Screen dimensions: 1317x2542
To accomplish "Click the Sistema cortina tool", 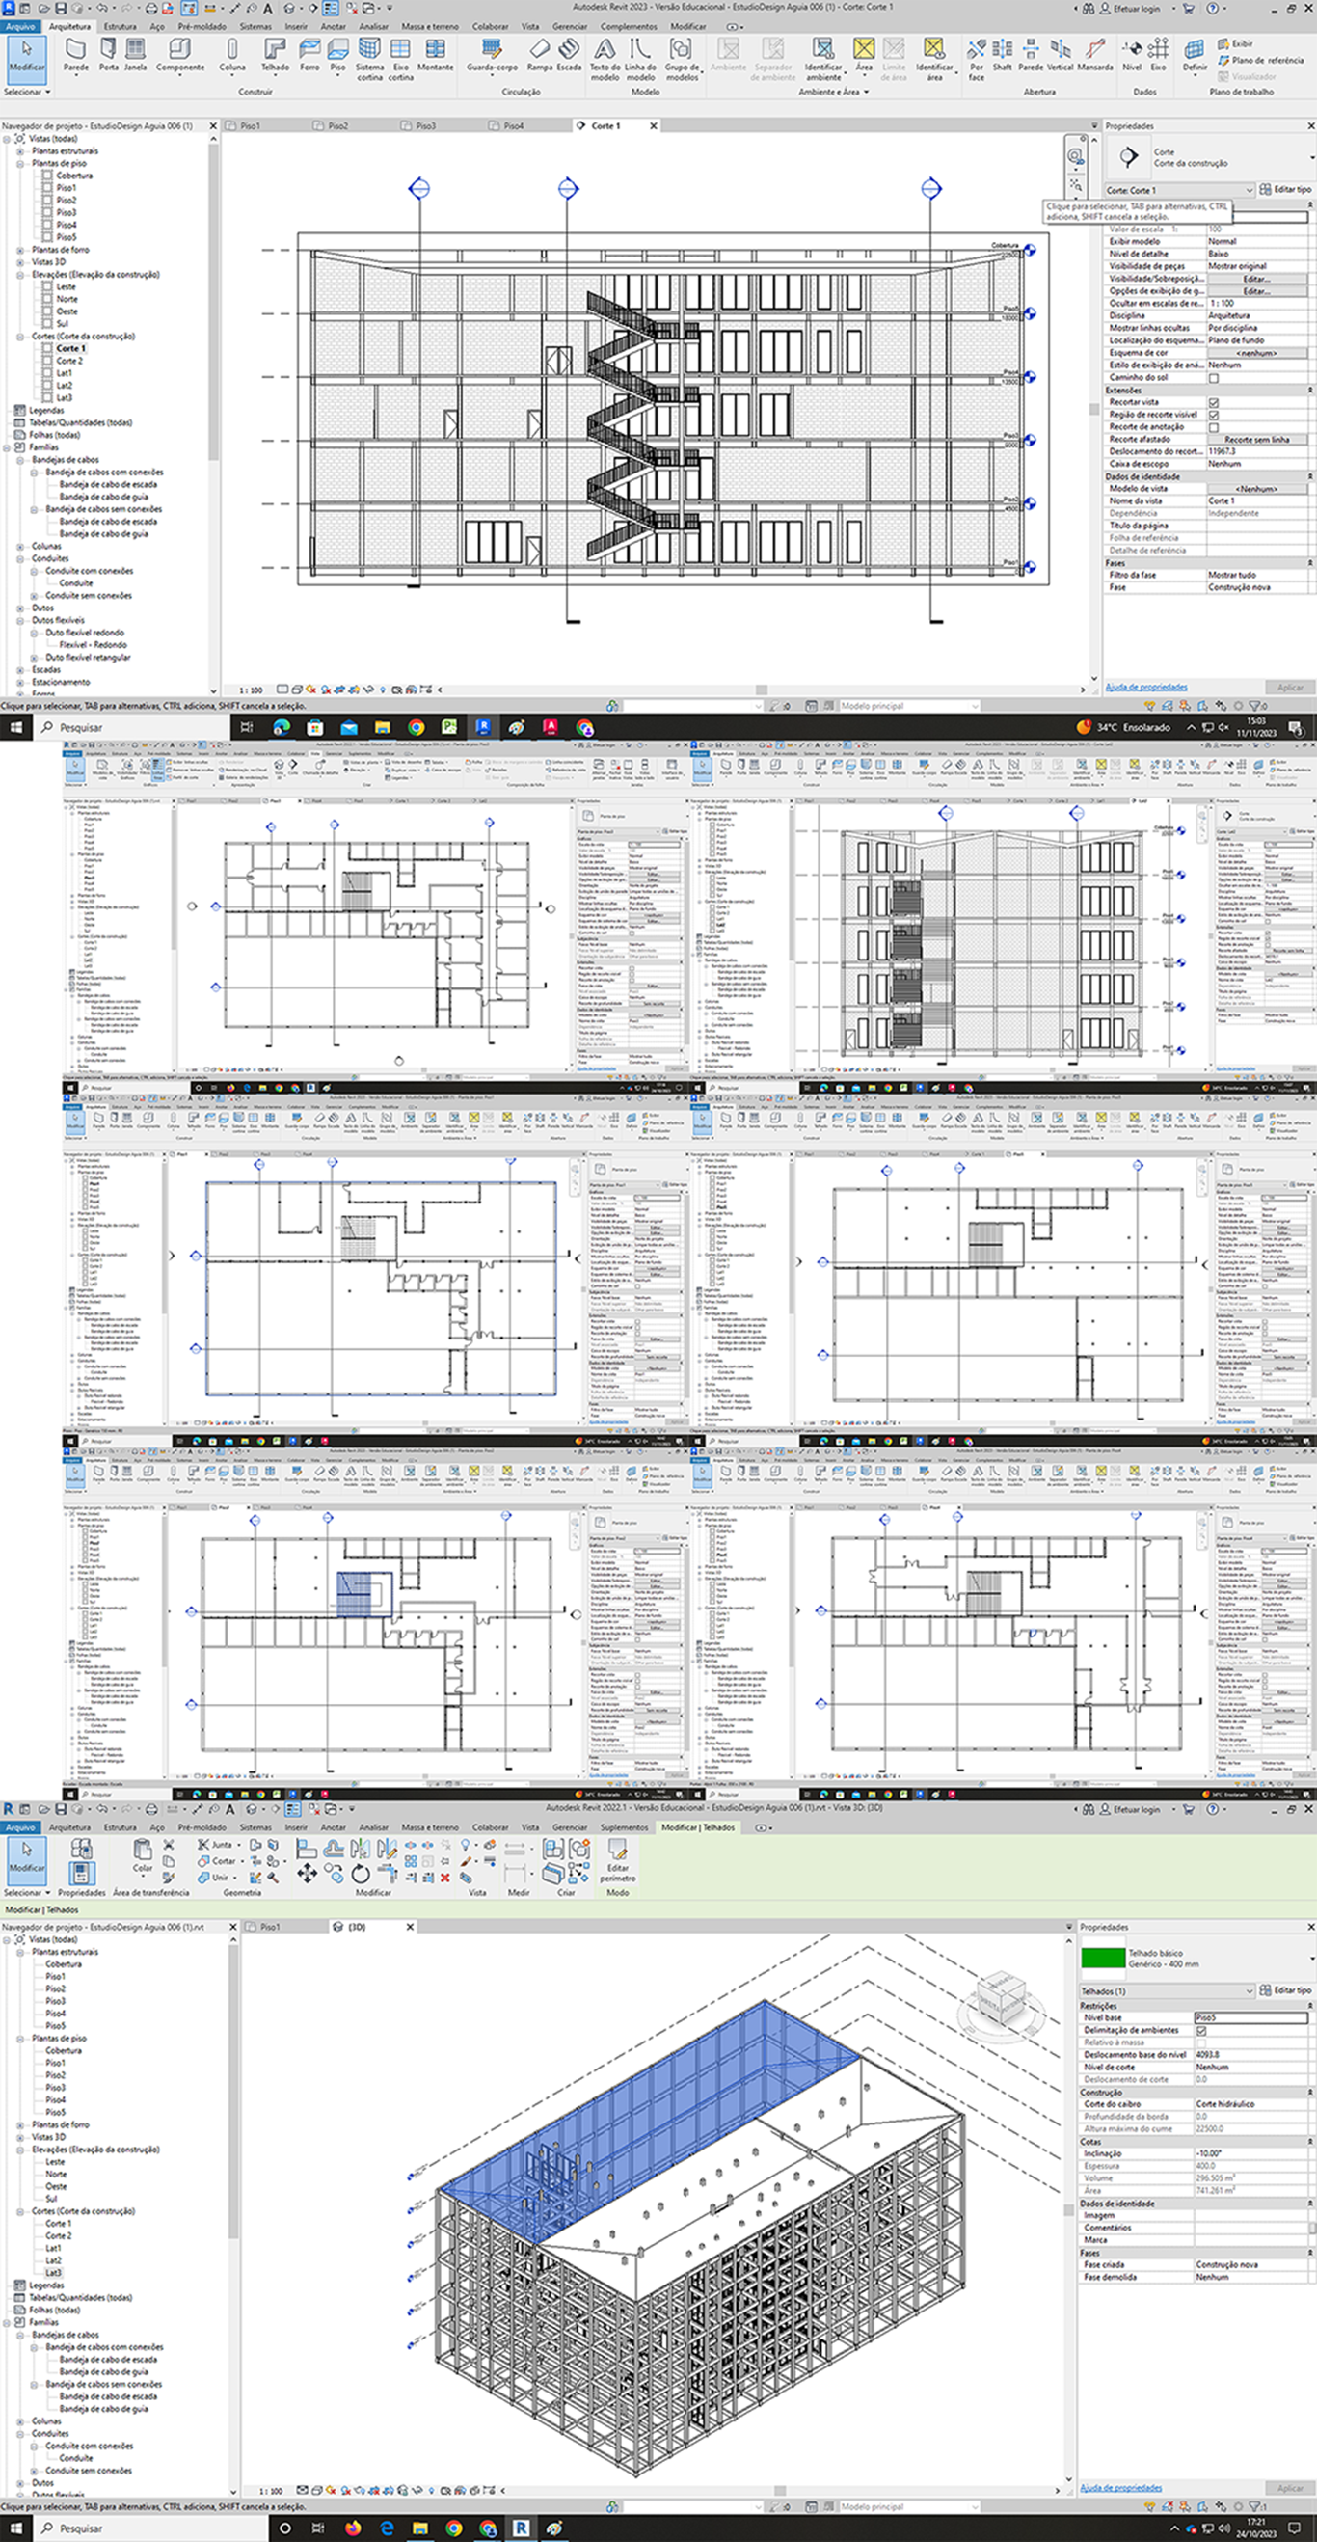I will (x=370, y=59).
